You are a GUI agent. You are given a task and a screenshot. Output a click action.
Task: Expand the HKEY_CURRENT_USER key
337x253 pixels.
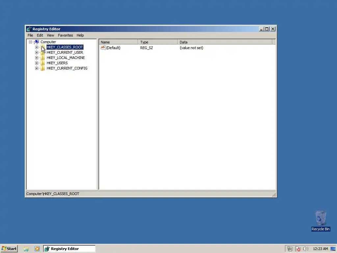(x=37, y=52)
